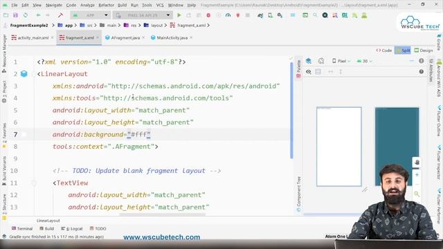Image resolution: width=443 pixels, height=249 pixels.
Task: Click the Design Surface layers icon
Action: [309, 61]
